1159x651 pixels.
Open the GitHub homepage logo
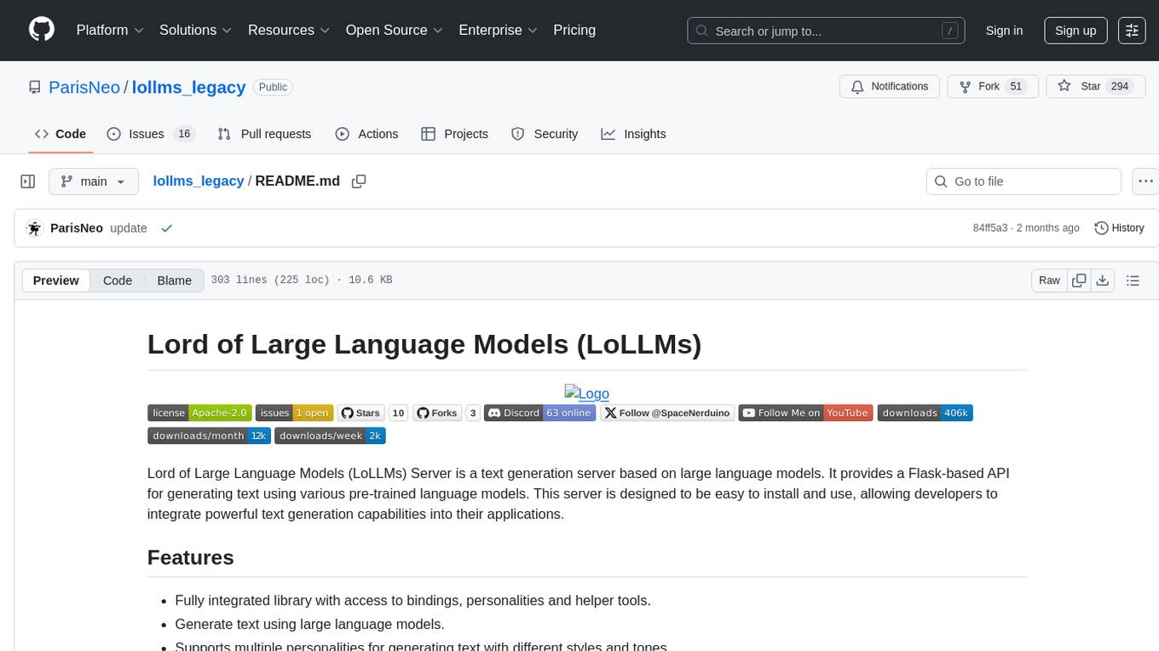pos(42,30)
